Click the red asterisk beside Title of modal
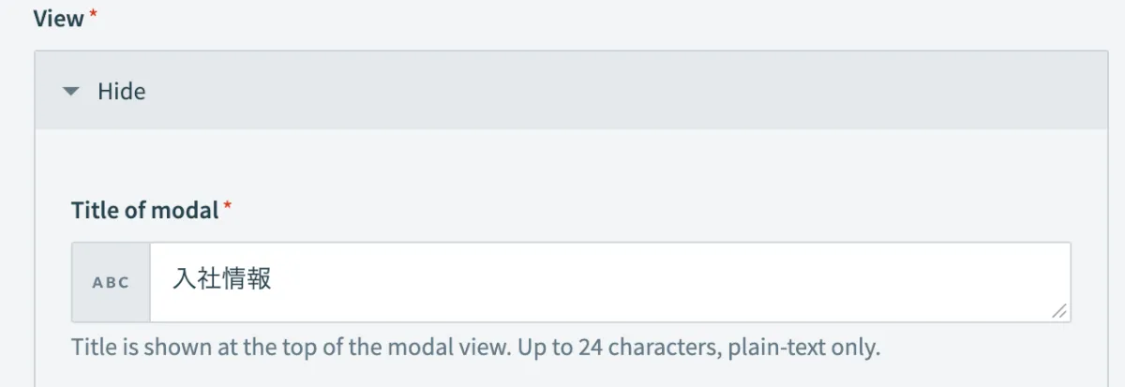 tap(228, 208)
